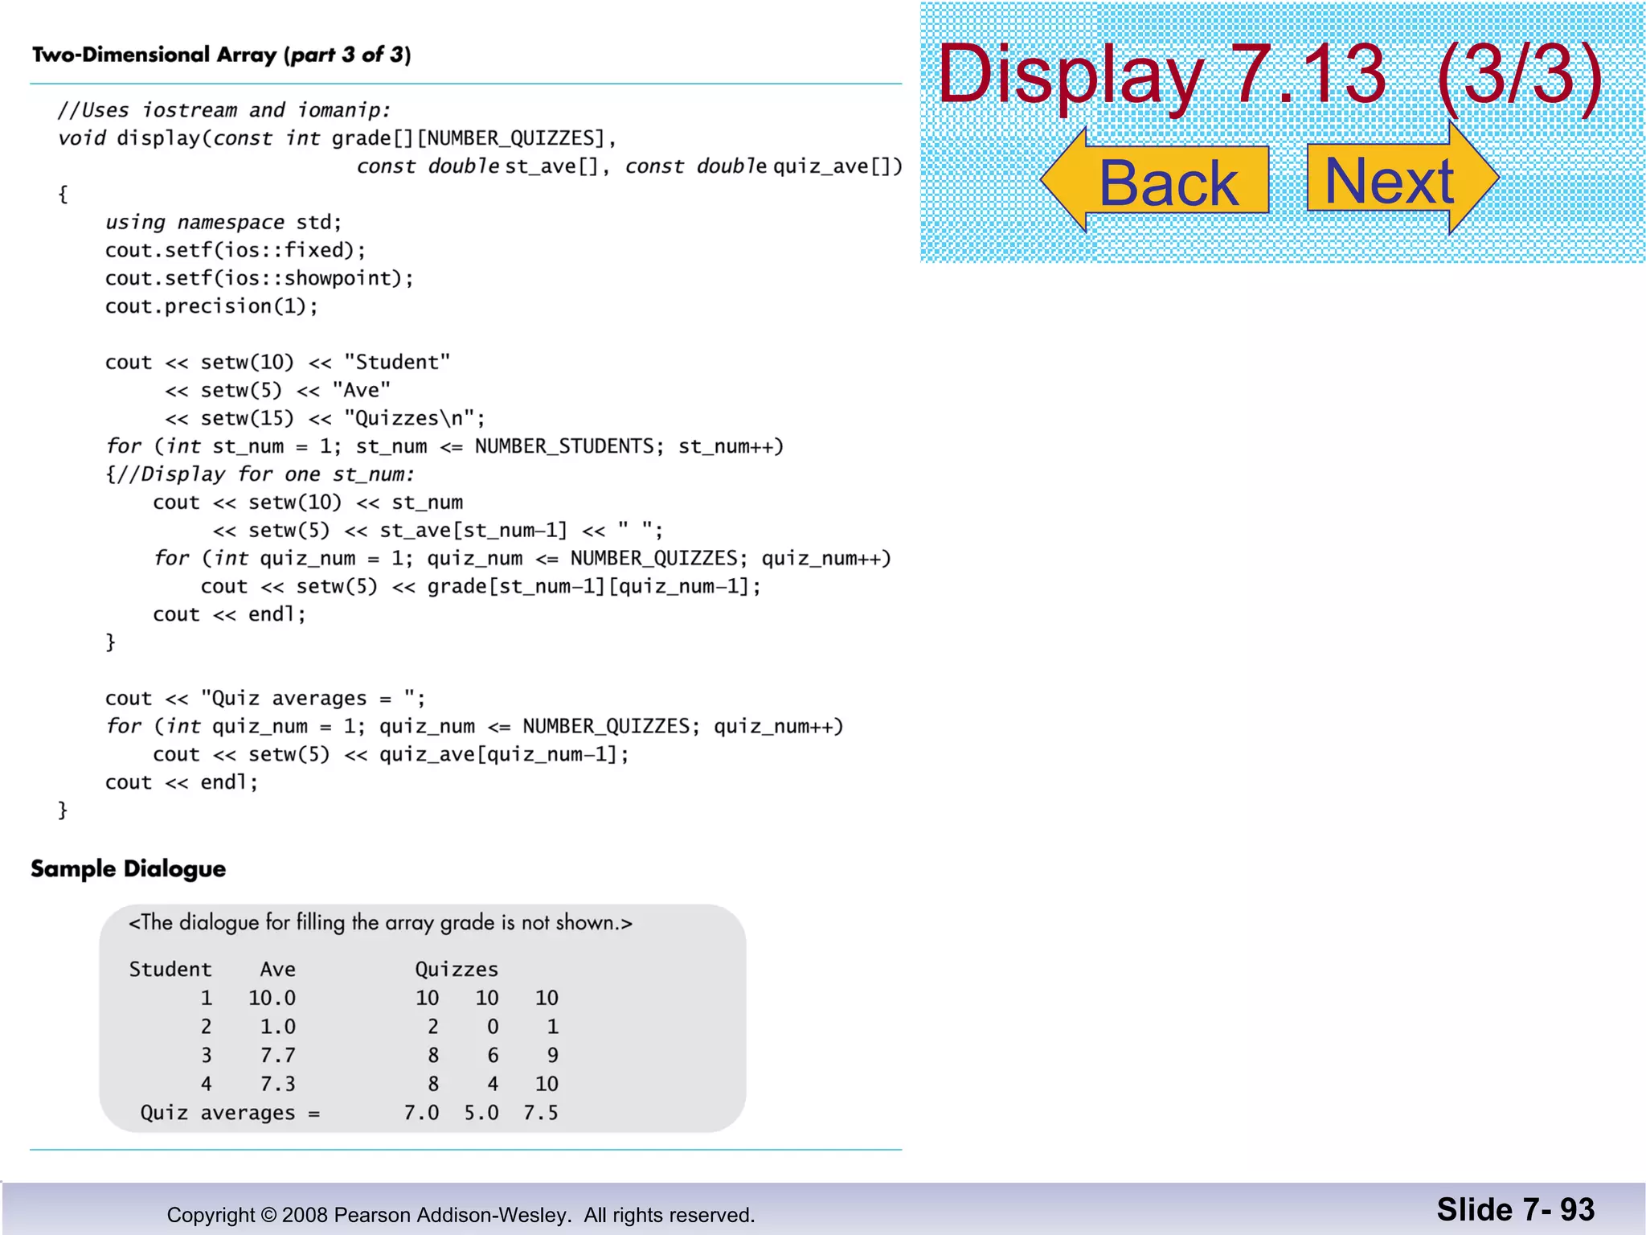The height and width of the screenshot is (1235, 1646).
Task: Click the for loop with NUMBER_STUDENTS
Action: [444, 446]
